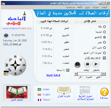Open www.islamicfinder.org link

[17, 28]
